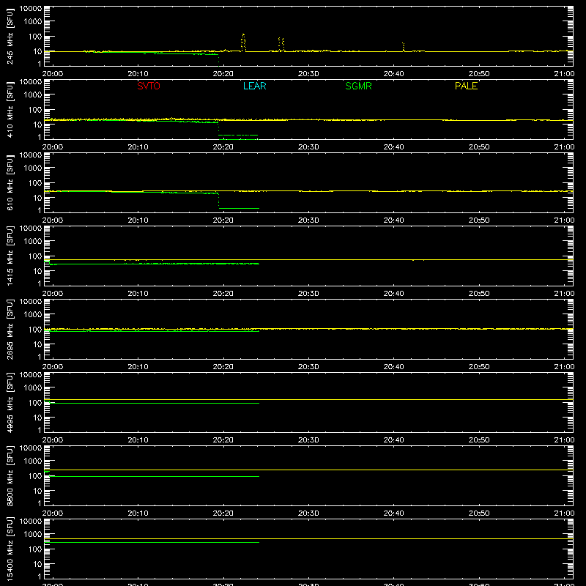Select the 245 MHz [SFU] axis title

pyautogui.click(x=10, y=36)
